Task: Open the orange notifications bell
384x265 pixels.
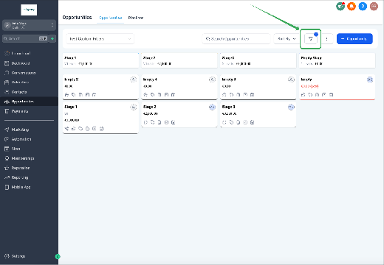Action: click(352, 6)
